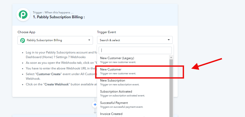
Task: Pick Successful Payment trigger event
Action: [133, 105]
